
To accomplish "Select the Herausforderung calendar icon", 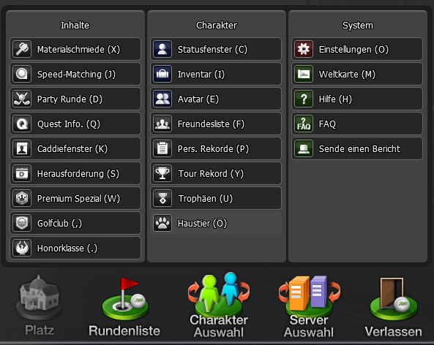I will point(22,174).
